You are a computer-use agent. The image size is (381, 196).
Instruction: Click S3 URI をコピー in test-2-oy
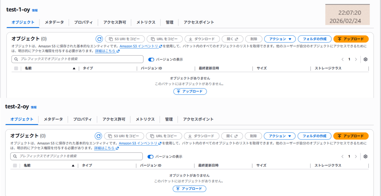tap(124, 136)
